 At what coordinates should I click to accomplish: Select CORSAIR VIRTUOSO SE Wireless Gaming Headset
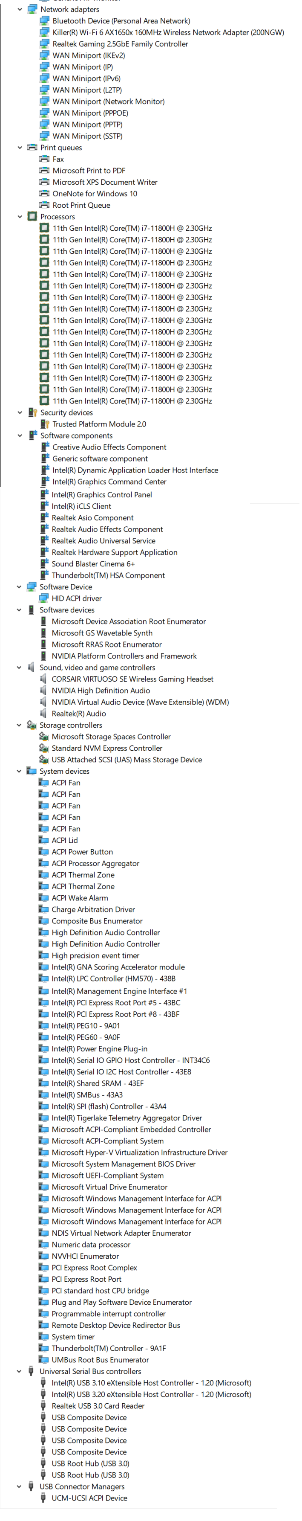[x=132, y=679]
